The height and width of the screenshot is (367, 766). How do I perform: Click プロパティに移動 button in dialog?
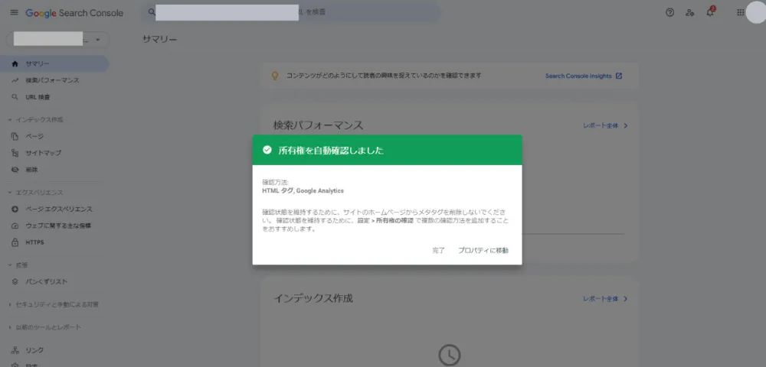click(x=483, y=251)
